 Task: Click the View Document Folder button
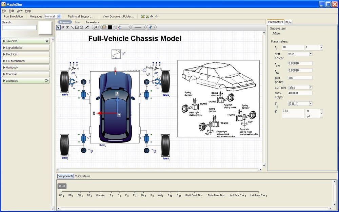point(118,16)
